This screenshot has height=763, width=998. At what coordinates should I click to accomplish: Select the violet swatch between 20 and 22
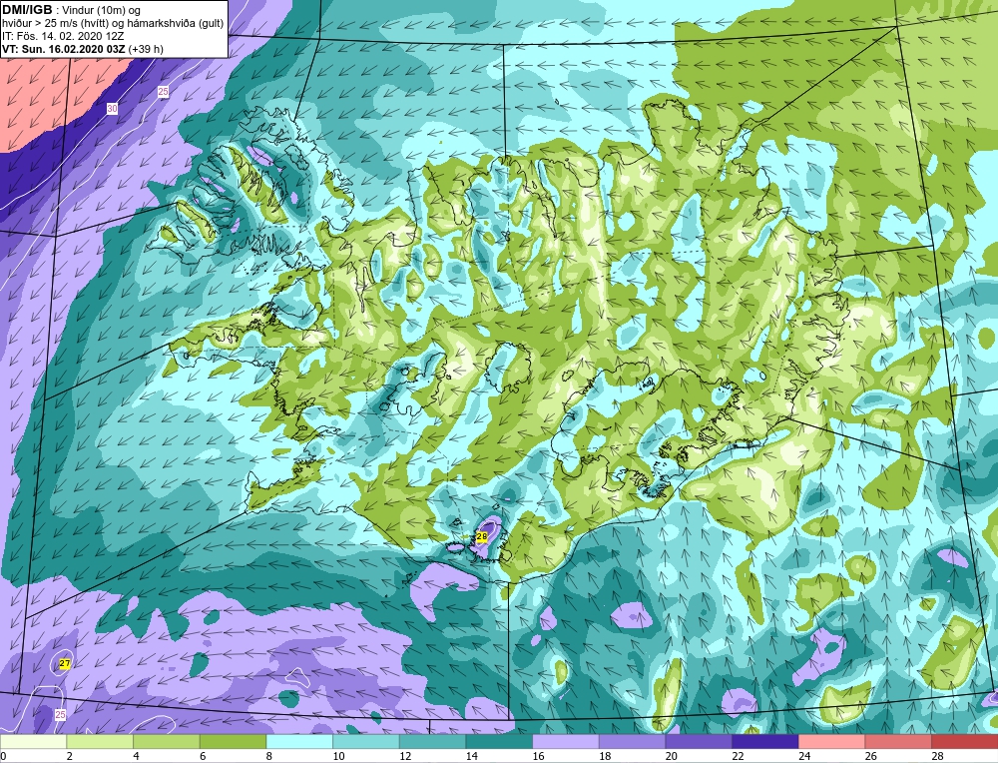click(699, 742)
